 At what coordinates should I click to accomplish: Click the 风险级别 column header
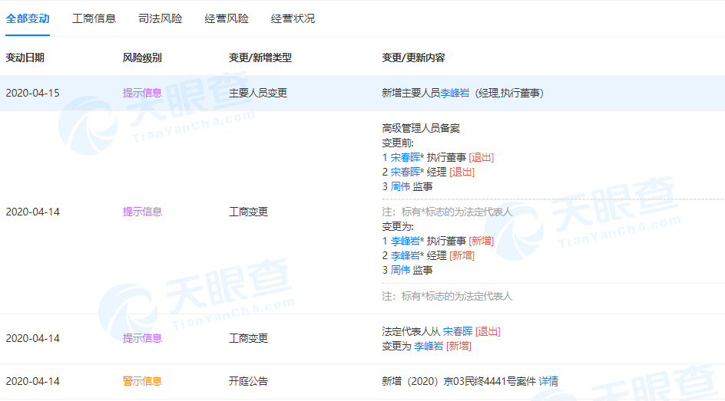coord(142,58)
